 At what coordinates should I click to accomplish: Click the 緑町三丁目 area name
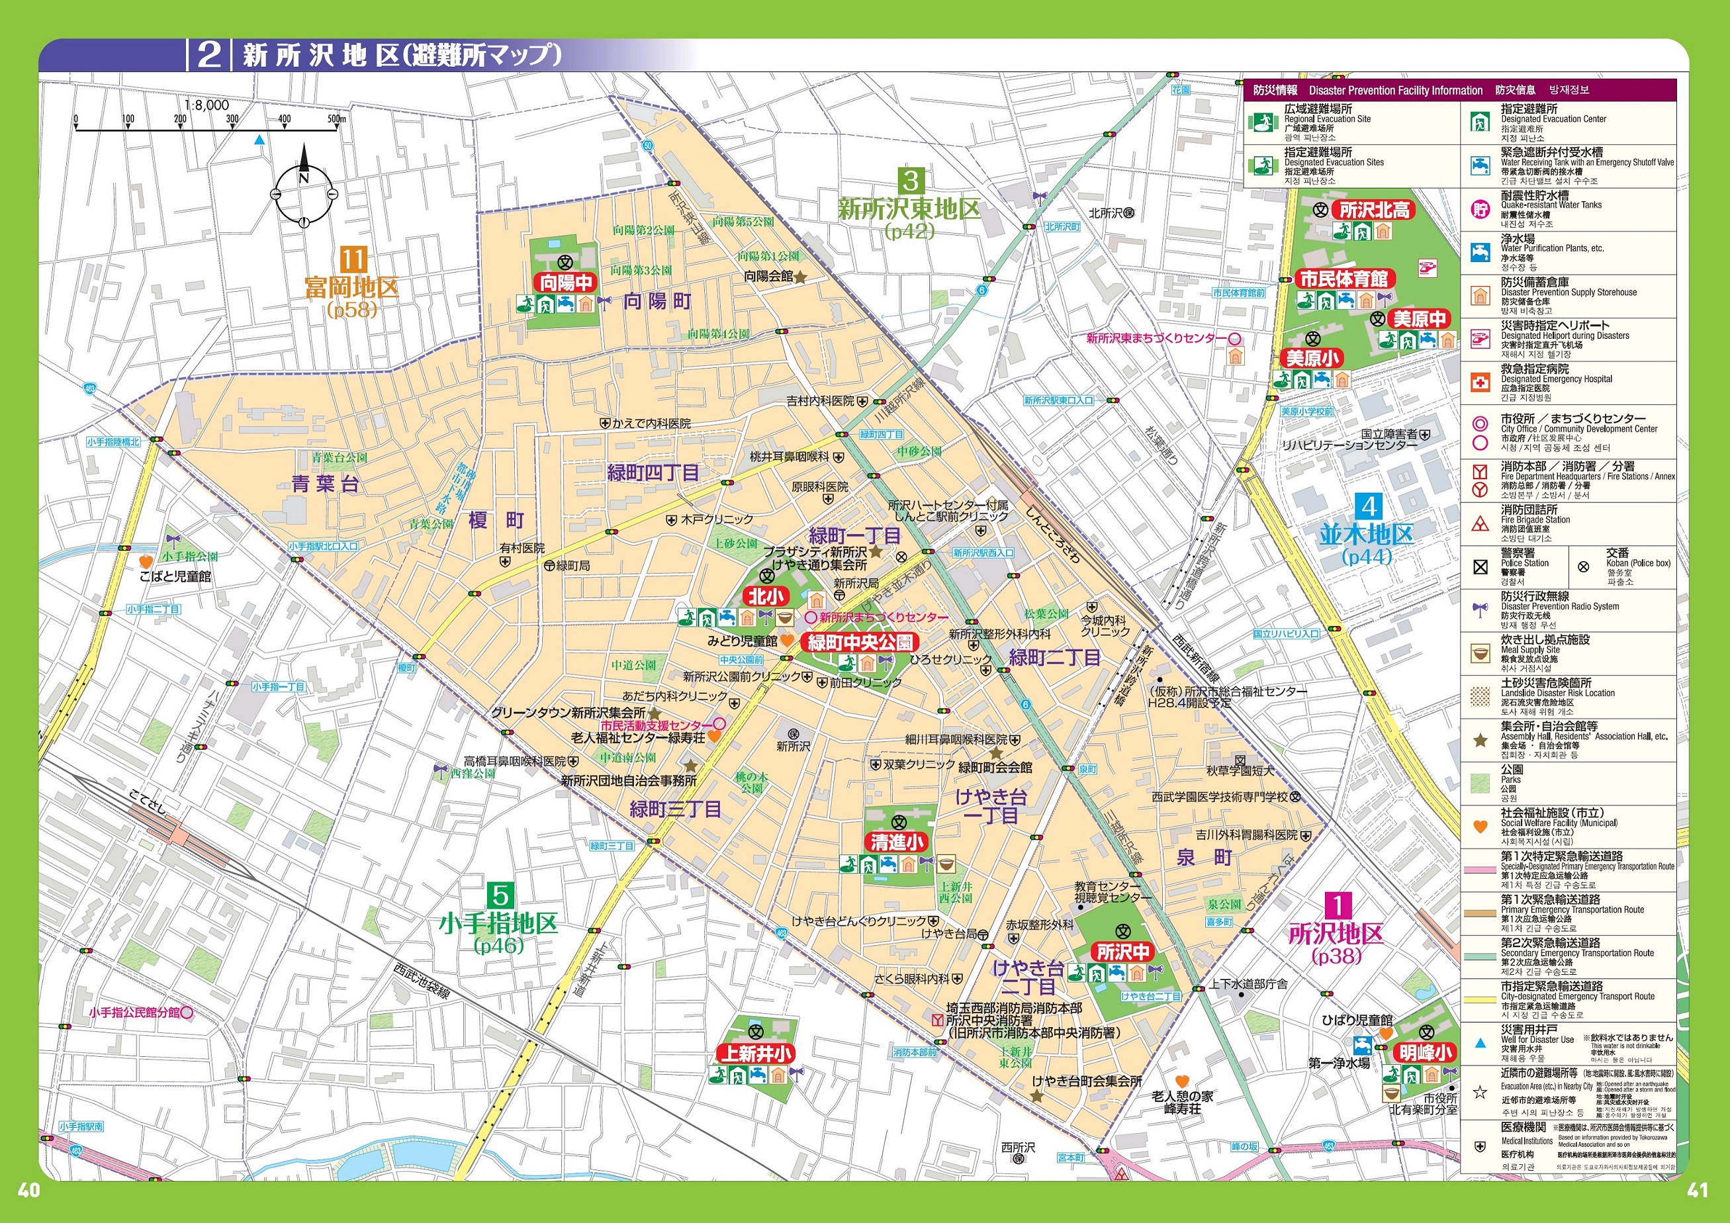pyautogui.click(x=676, y=810)
